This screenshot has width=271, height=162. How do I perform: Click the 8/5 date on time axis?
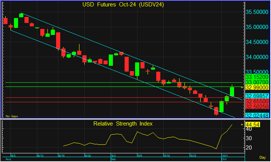(13, 156)
